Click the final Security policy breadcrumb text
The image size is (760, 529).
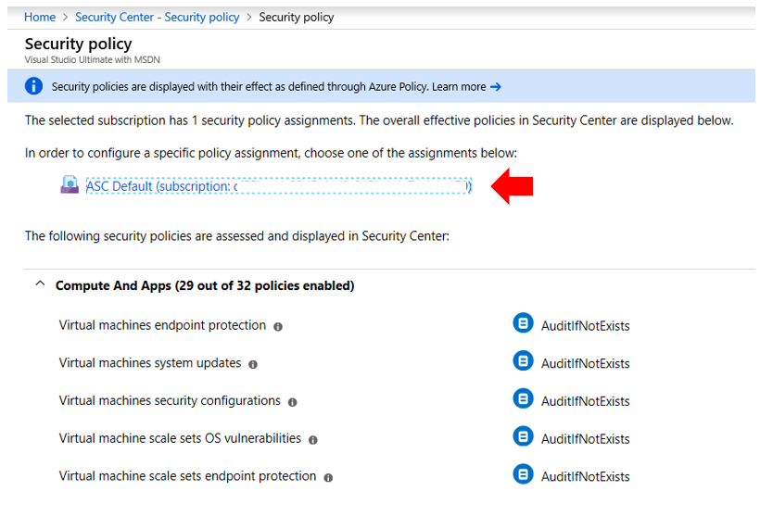point(297,18)
